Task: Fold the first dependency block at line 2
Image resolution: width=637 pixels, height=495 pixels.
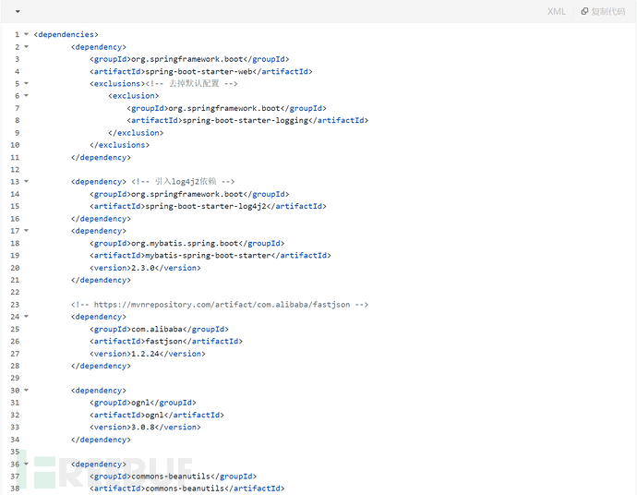Action: 26,46
